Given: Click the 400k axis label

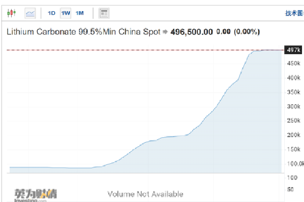Looking at the screenshot, I should point(293,78).
